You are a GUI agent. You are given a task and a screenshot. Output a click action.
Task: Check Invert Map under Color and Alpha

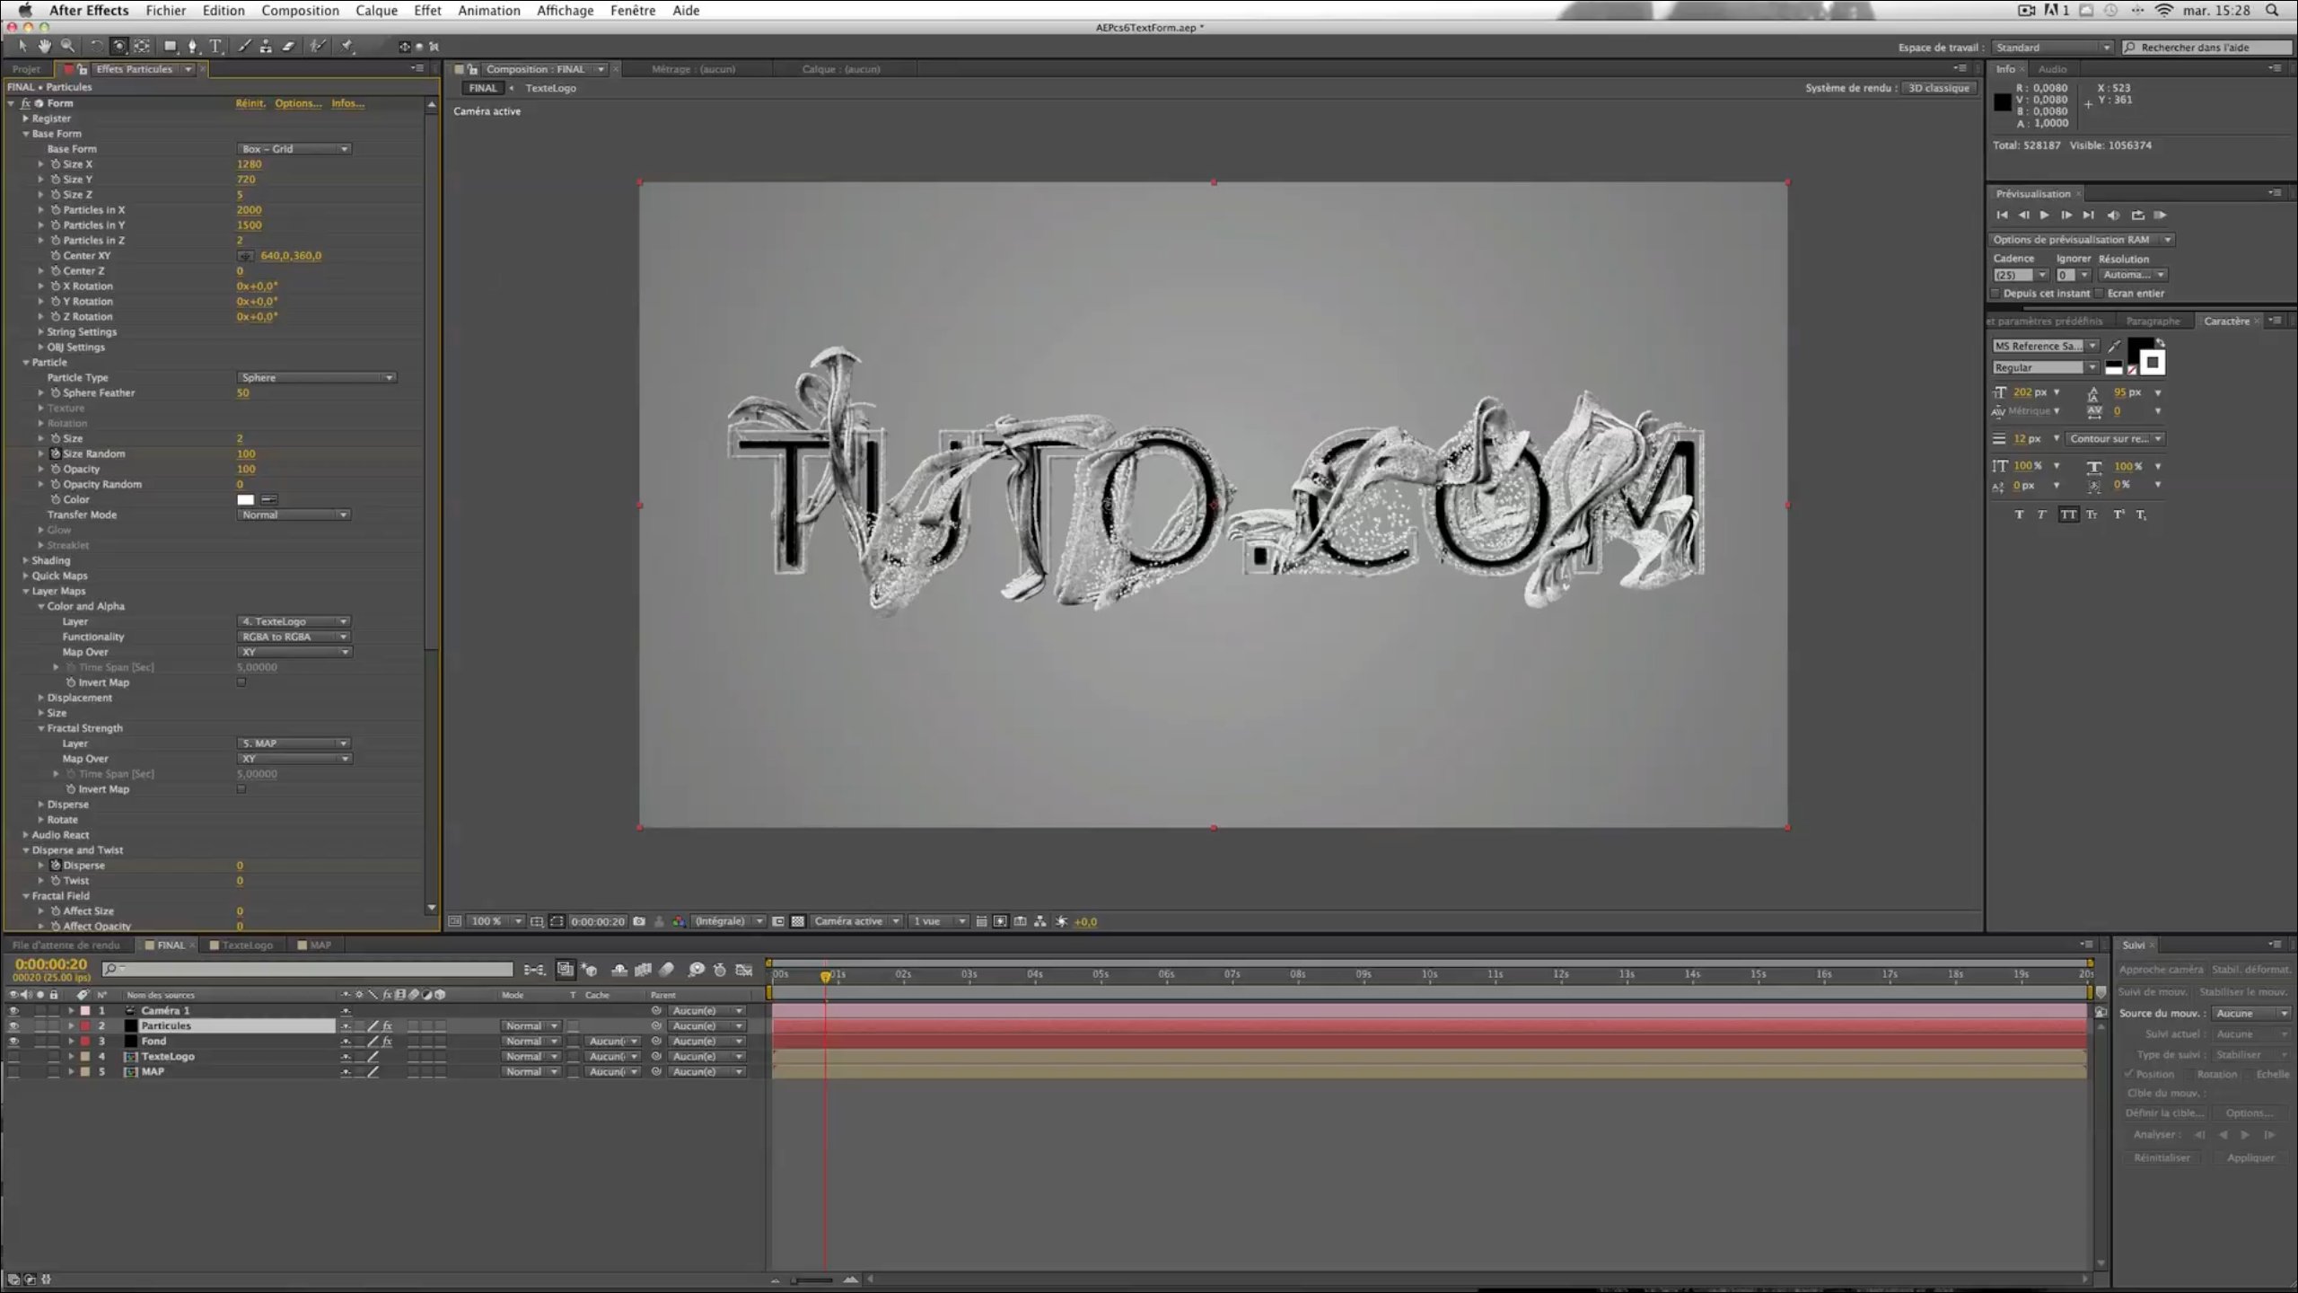point(241,682)
